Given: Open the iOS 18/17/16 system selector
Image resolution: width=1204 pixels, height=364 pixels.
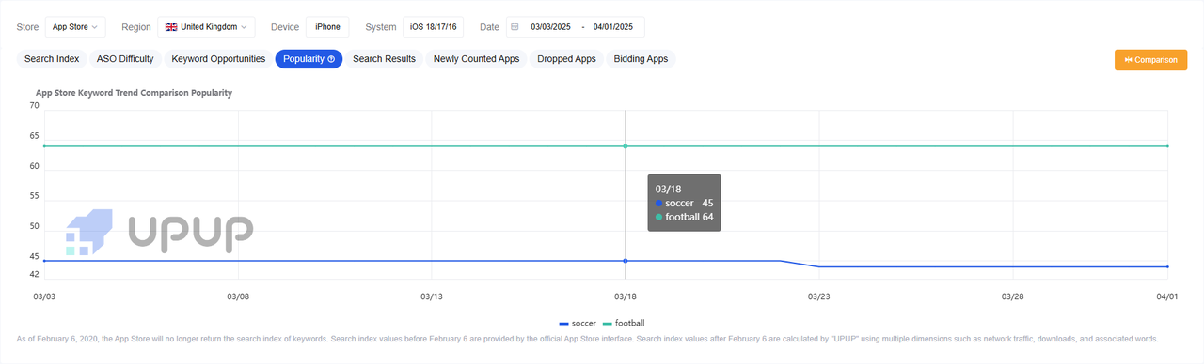Looking at the screenshot, I should tap(433, 27).
